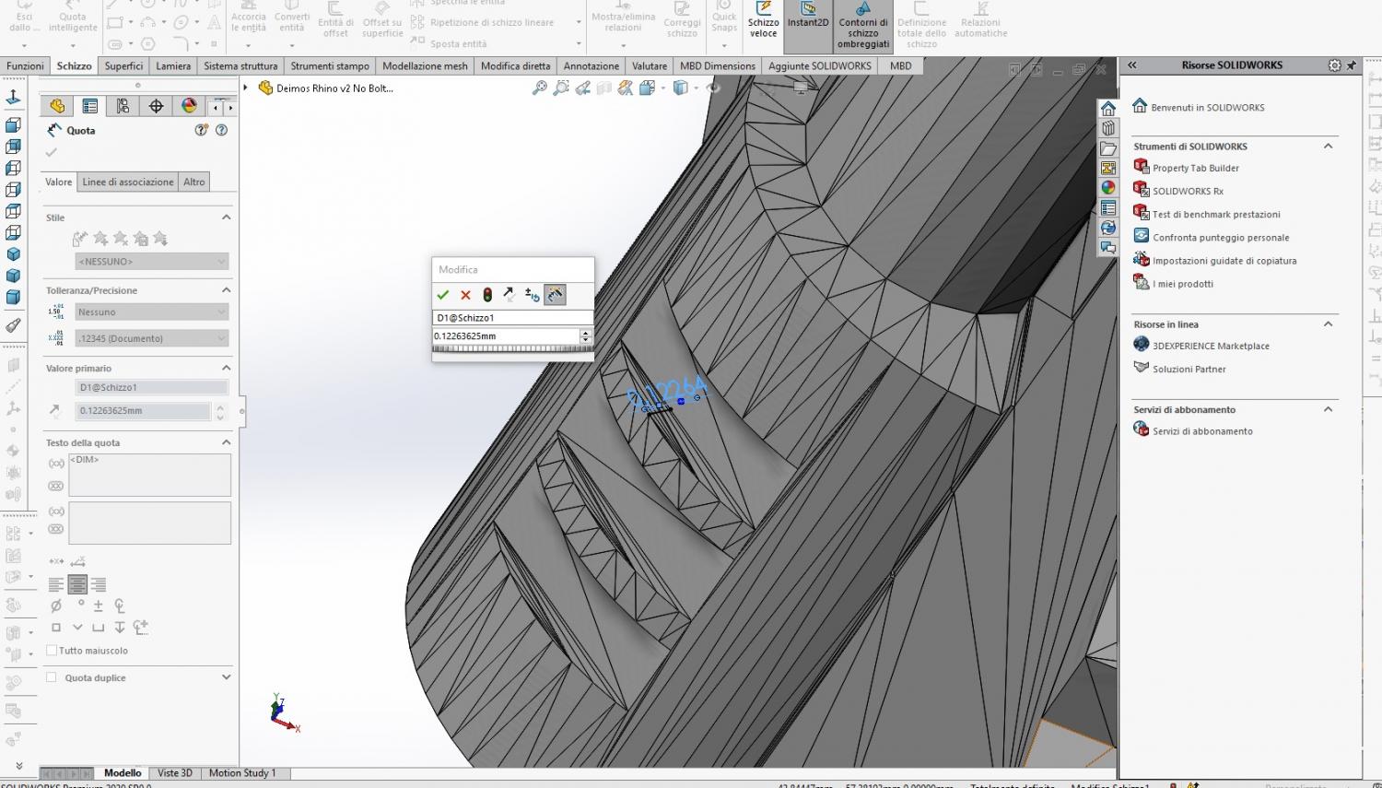The image size is (1382, 788).
Task: Open the Lamiera tab
Action: click(x=173, y=66)
